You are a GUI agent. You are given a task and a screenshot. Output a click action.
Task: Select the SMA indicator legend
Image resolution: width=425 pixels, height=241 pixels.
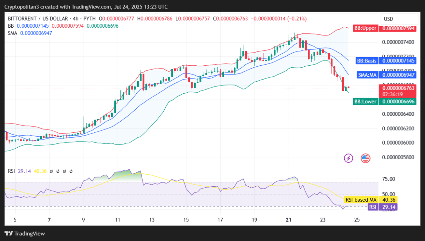[13, 33]
